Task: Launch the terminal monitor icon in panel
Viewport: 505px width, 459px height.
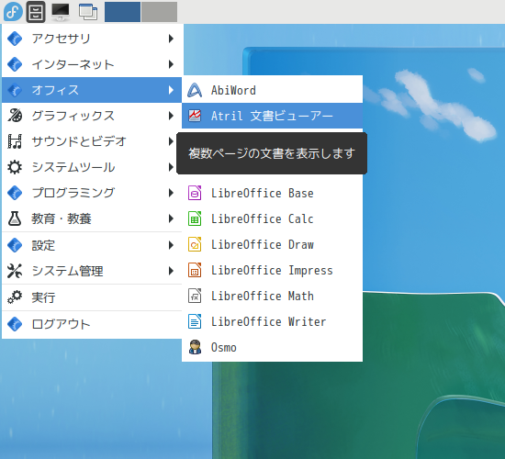Action: [61, 12]
